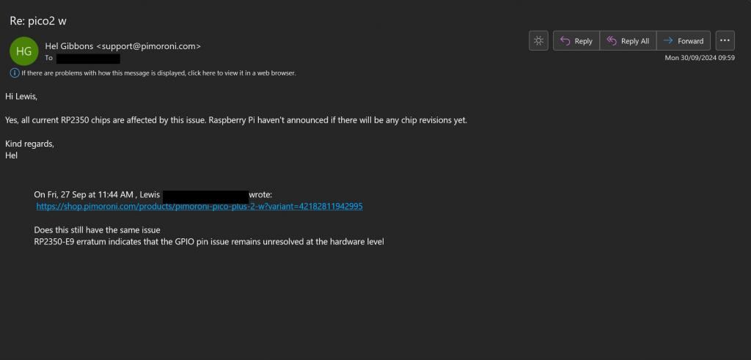Click the RP2350-E9 erratum quoted line

point(209,241)
